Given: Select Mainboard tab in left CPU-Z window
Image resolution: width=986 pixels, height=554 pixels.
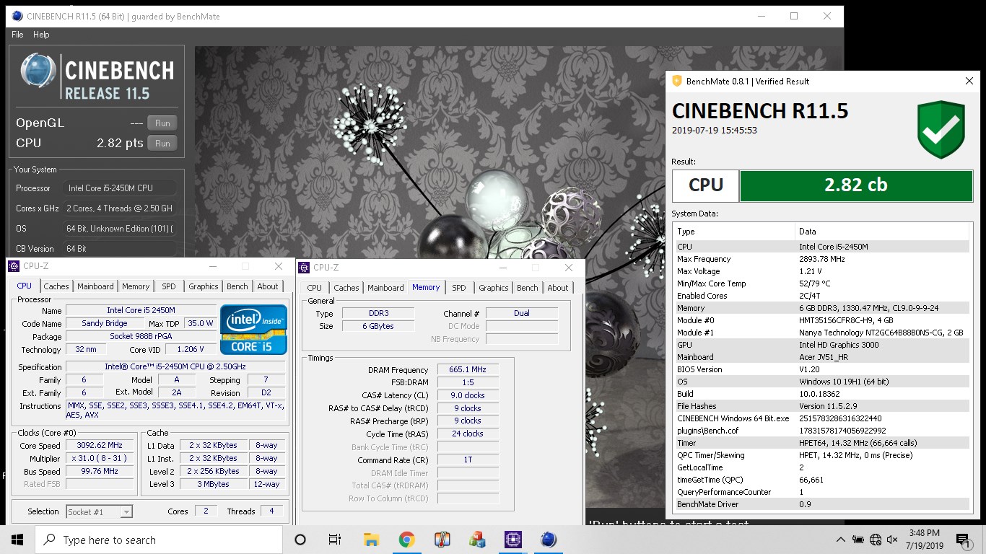Looking at the screenshot, I should 95,286.
